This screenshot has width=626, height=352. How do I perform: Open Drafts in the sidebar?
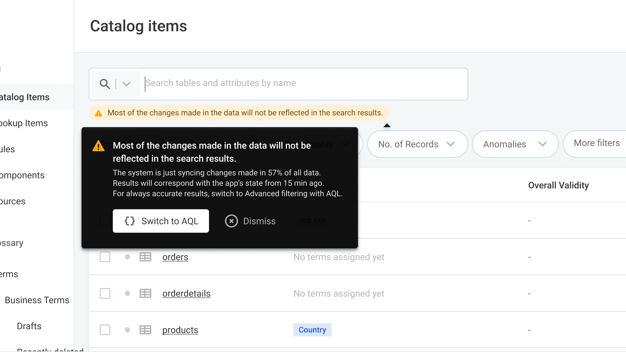tap(29, 326)
